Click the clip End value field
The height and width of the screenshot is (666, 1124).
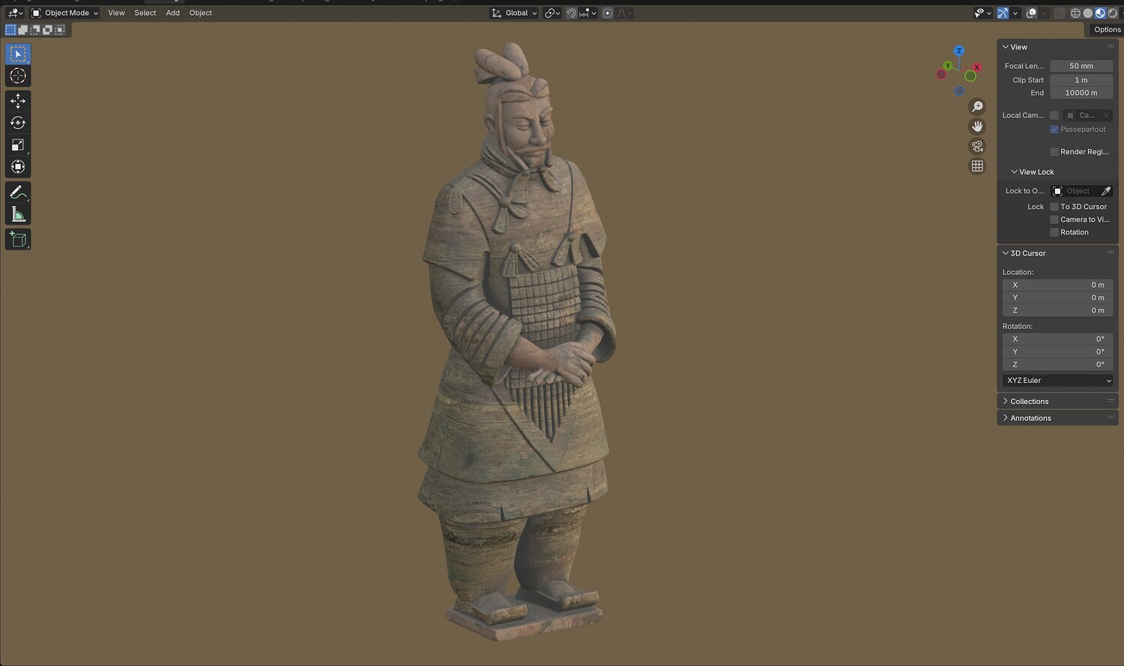tap(1081, 93)
